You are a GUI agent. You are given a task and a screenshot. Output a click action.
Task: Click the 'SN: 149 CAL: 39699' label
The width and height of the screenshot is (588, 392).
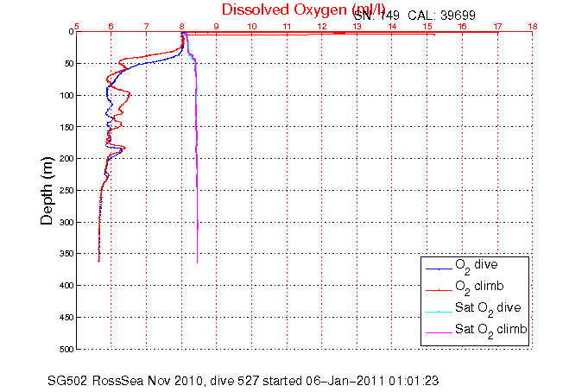[414, 16]
